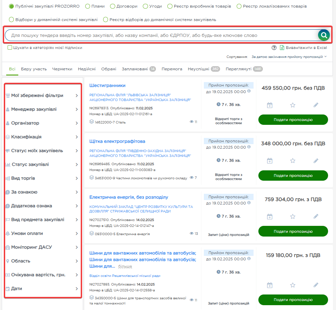Screen dimensions: 336x310
Task: Expand truncated Шини title with більше
Action: coord(125,266)
